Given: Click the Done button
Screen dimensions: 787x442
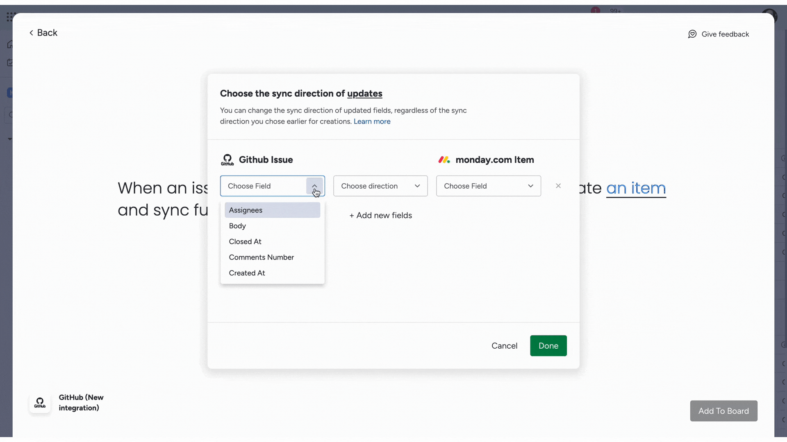Looking at the screenshot, I should [548, 346].
